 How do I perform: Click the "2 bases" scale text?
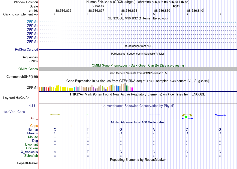(98, 6)
